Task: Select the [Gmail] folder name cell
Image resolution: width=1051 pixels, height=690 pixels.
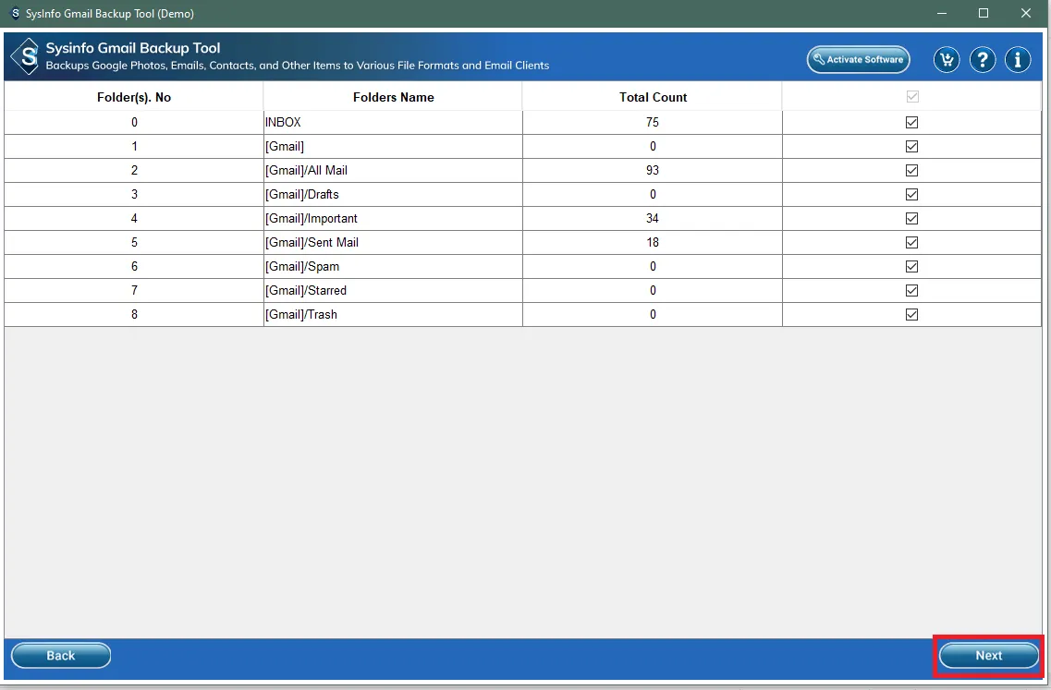Action: tap(393, 147)
